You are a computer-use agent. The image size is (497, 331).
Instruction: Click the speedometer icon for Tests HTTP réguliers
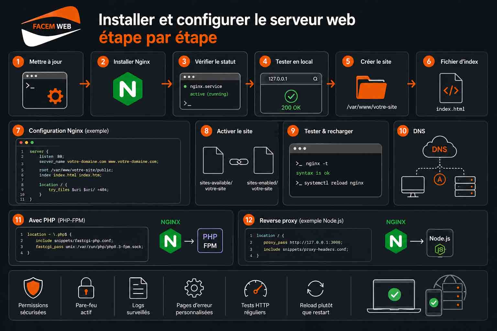(255, 289)
